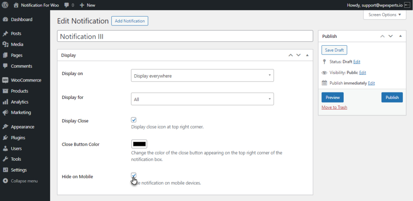Toggle the Hide on Mobile checkbox

click(134, 176)
